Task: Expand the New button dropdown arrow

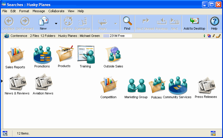Action: tap(56, 24)
